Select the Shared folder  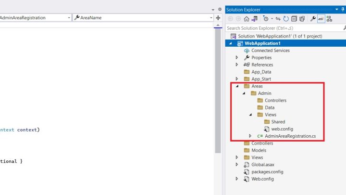[278, 122]
